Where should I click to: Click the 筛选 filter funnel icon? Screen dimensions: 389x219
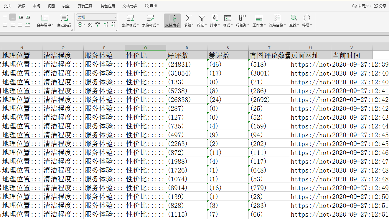tap(202, 18)
